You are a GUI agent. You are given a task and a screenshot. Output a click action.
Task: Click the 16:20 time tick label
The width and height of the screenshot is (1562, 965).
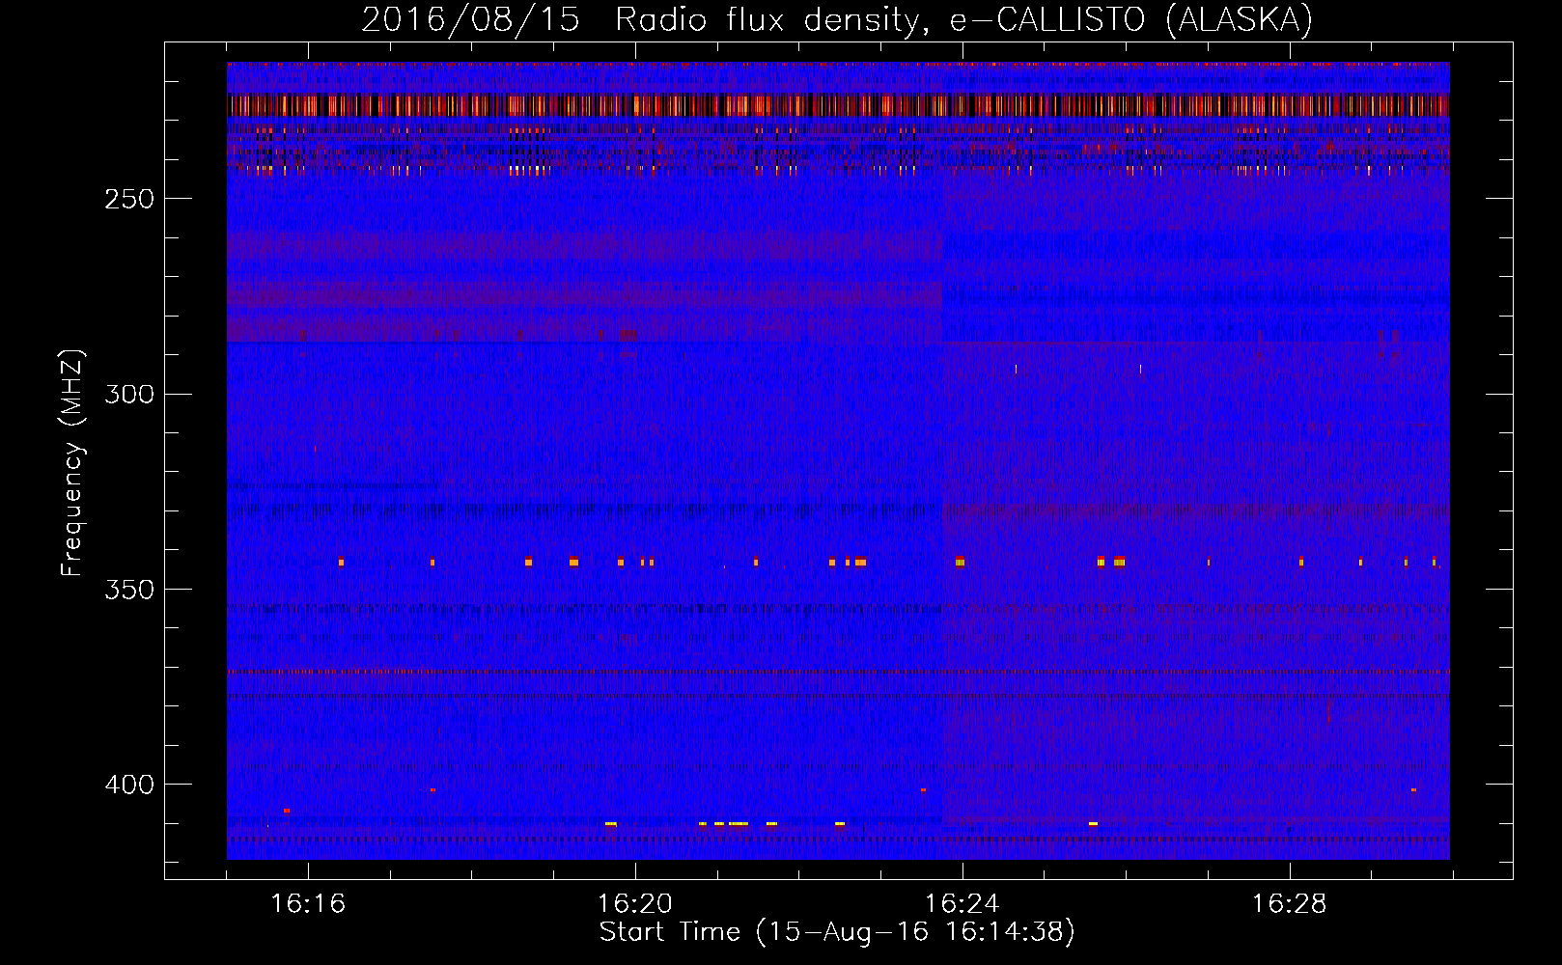(635, 904)
